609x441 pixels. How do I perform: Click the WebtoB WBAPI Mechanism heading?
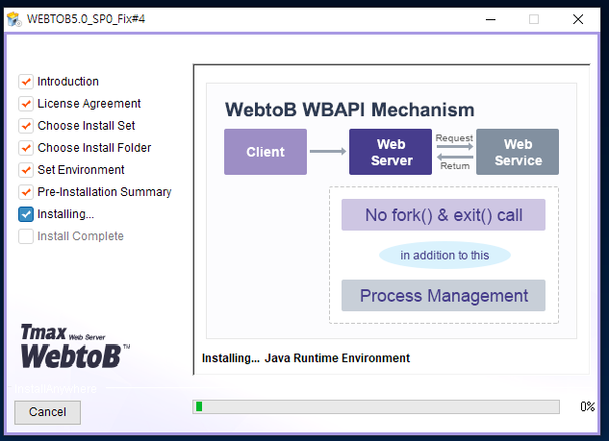coord(349,110)
